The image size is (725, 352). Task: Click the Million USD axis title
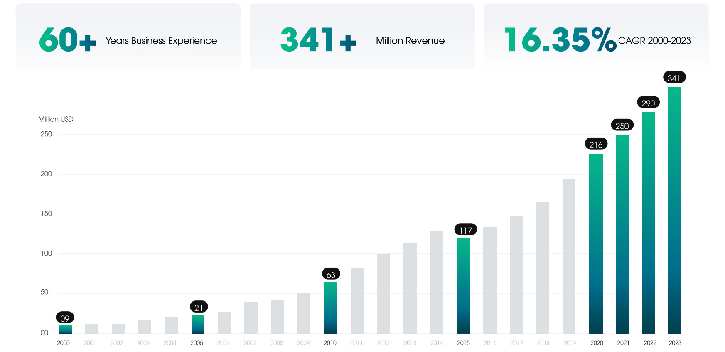(56, 119)
